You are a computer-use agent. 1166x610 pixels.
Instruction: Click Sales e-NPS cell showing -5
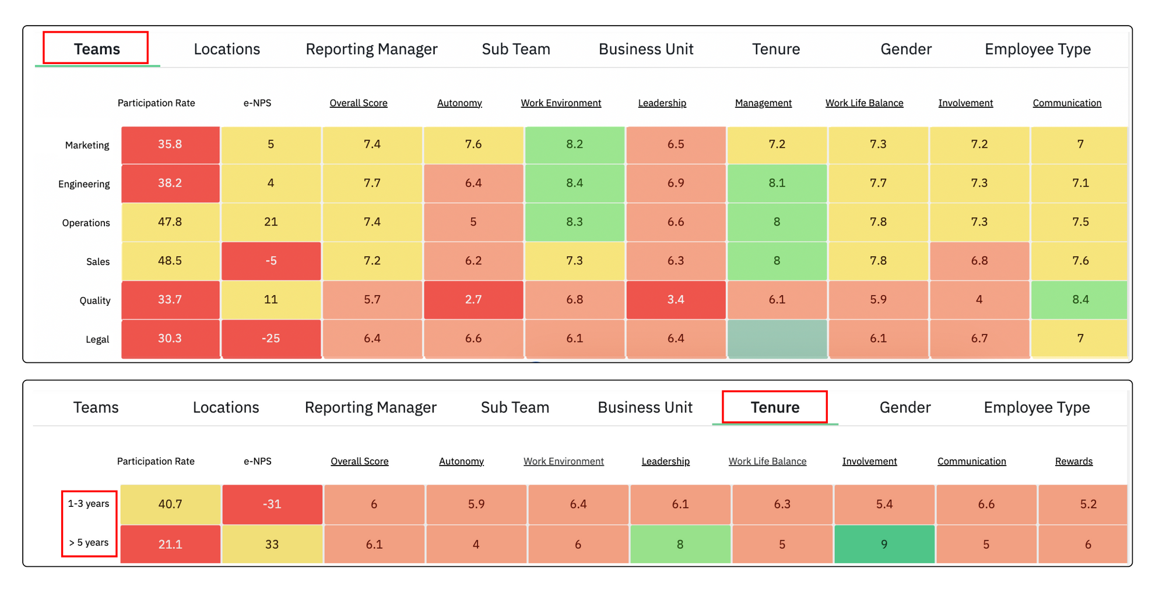coord(271,261)
